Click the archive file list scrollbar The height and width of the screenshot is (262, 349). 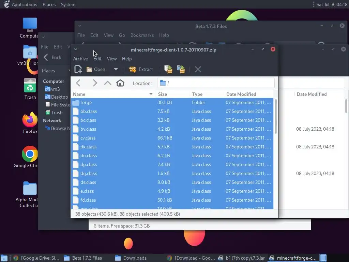(x=275, y=116)
